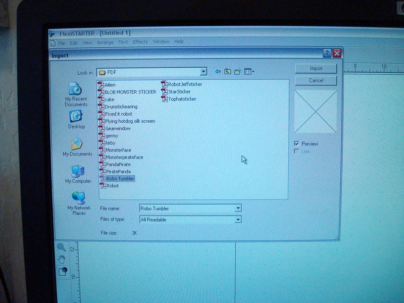
Task: Click the cake PDF file icon
Action: [x=101, y=99]
